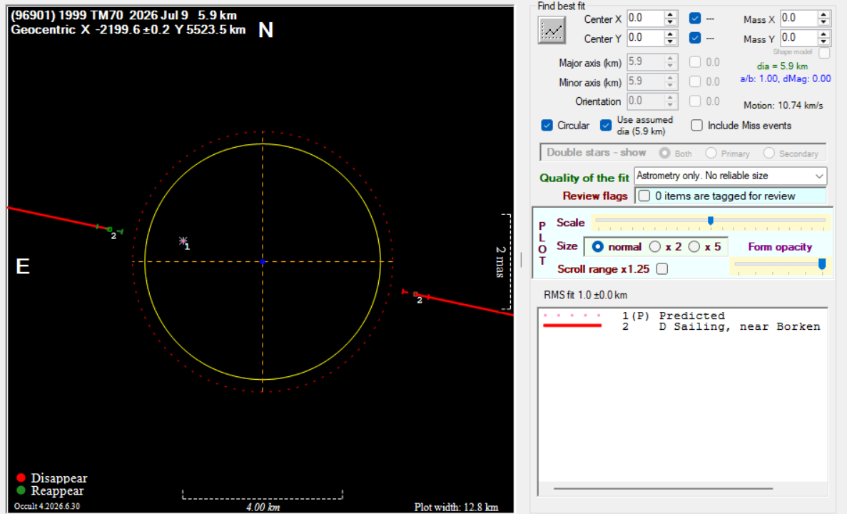Screen dimensions: 847x514
Task: Select normal plot size
Action: pos(597,247)
